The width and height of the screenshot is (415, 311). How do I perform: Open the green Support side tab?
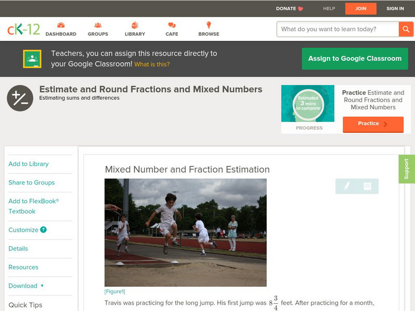pyautogui.click(x=407, y=169)
